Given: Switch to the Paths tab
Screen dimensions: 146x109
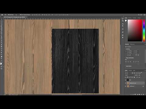Looking at the screenshot, I should (x=134, y=71).
